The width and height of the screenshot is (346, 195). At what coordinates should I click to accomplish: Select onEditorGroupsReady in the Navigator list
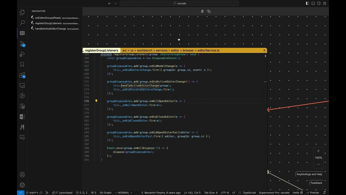pyautogui.click(x=48, y=18)
